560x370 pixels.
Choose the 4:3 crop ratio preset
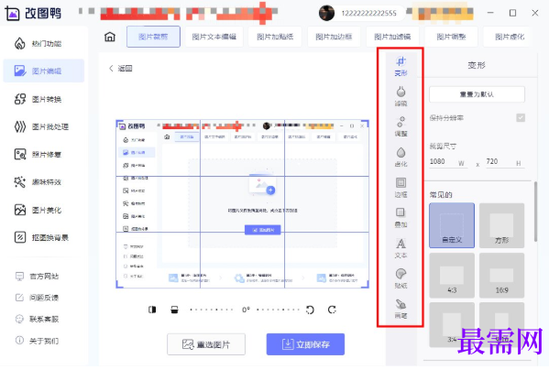pyautogui.click(x=452, y=276)
